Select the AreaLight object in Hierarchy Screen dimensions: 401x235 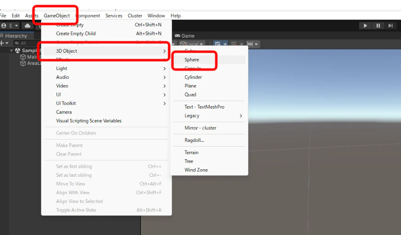30,63
